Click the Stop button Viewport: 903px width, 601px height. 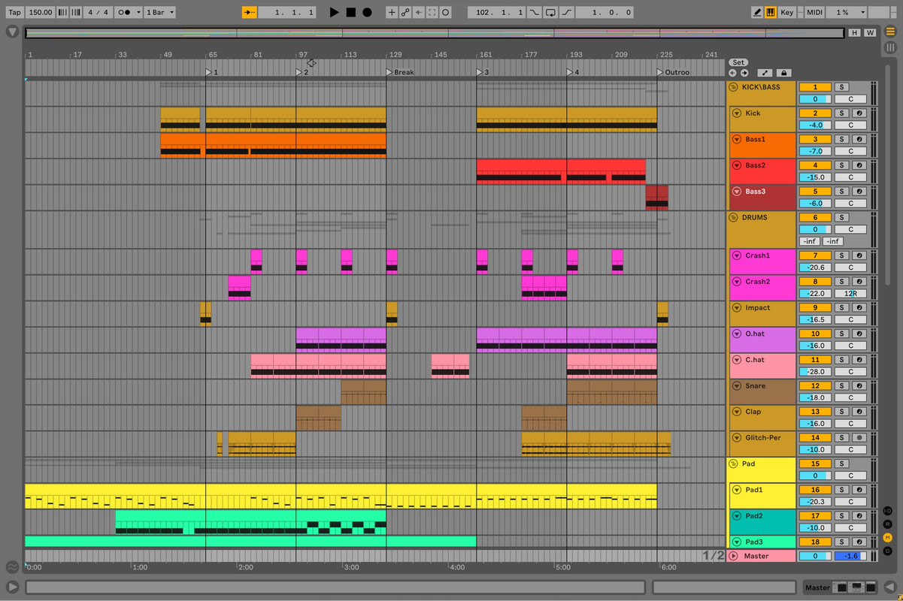tap(351, 12)
